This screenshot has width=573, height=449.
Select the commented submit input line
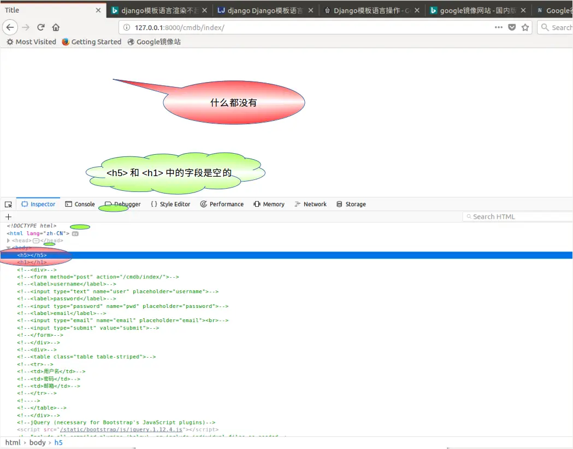coord(88,328)
